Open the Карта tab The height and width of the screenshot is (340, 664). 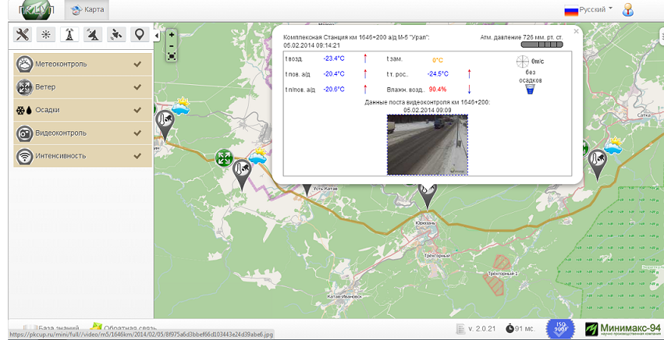(x=87, y=10)
